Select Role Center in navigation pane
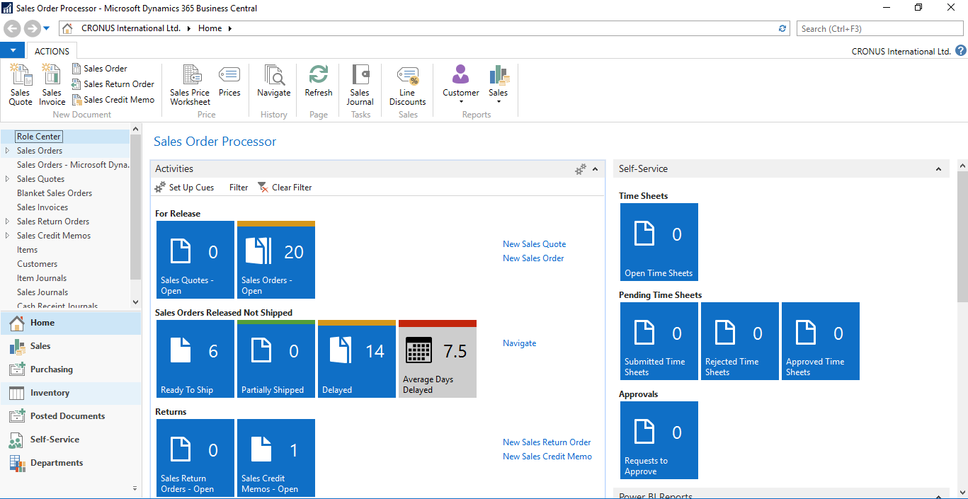 point(39,137)
